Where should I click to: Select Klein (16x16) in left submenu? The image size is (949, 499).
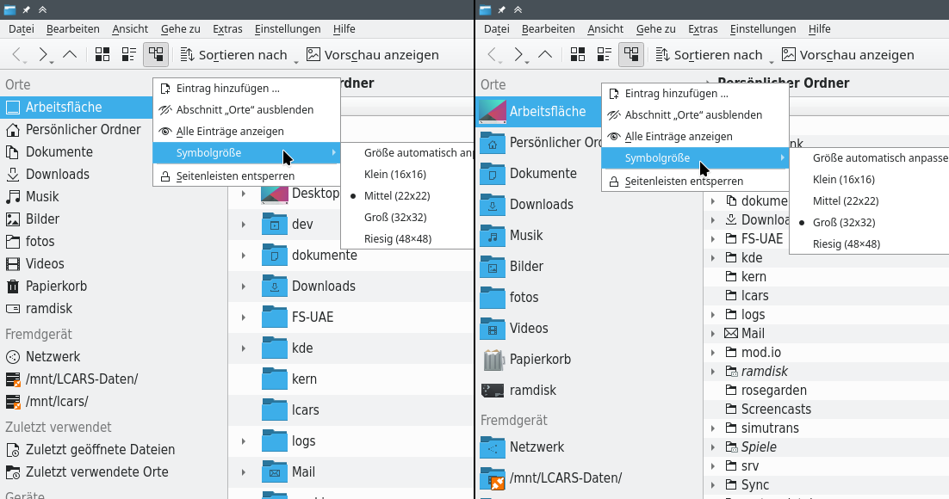(406, 174)
